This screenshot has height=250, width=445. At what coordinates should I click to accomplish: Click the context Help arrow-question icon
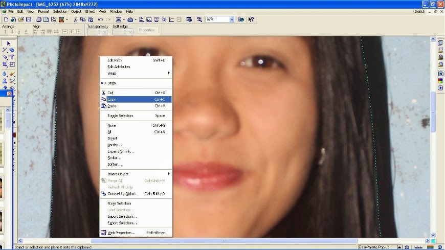[251, 19]
